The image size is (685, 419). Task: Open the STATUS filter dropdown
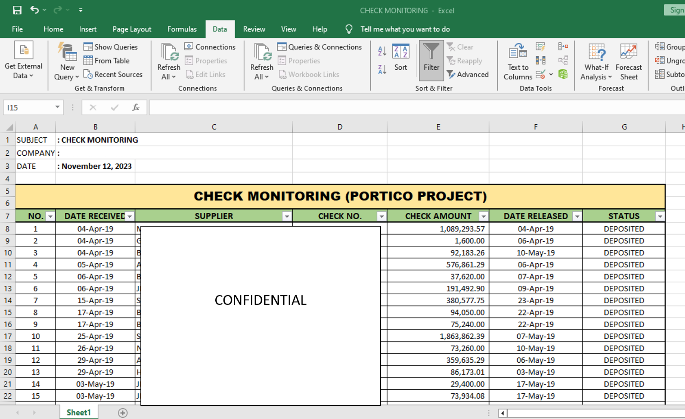coord(660,216)
